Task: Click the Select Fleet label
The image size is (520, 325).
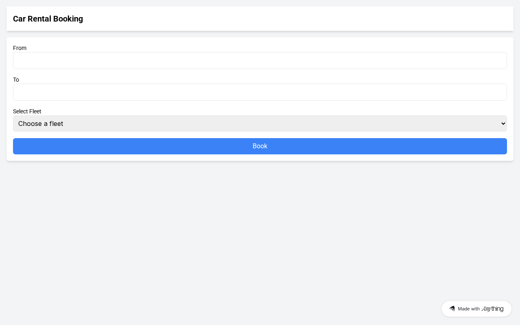Action: click(27, 111)
